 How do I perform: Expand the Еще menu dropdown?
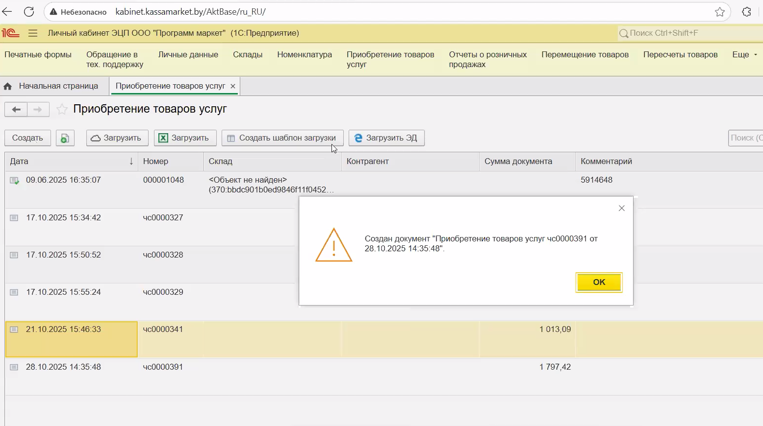coord(744,55)
